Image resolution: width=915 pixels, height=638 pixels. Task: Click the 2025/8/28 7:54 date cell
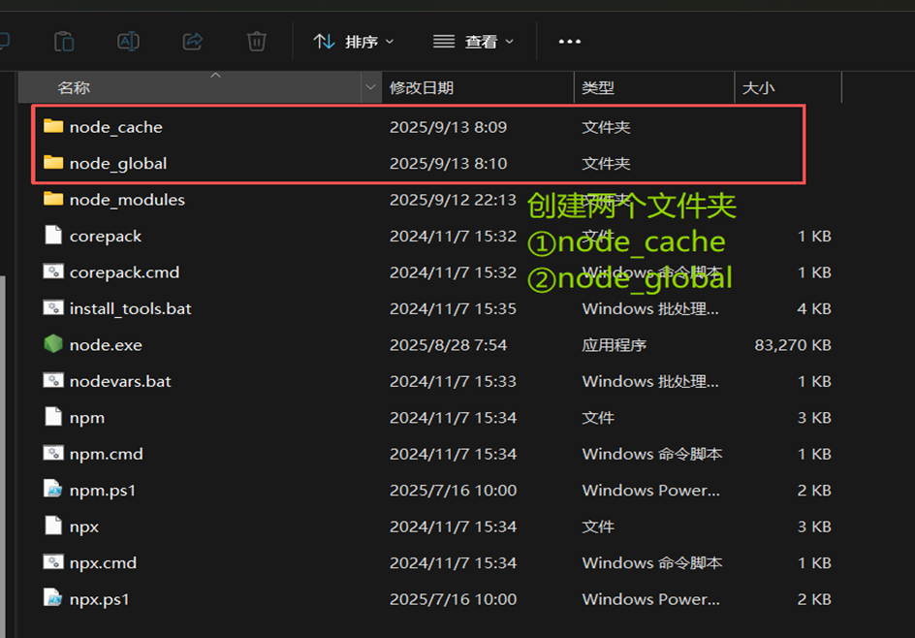(x=448, y=345)
